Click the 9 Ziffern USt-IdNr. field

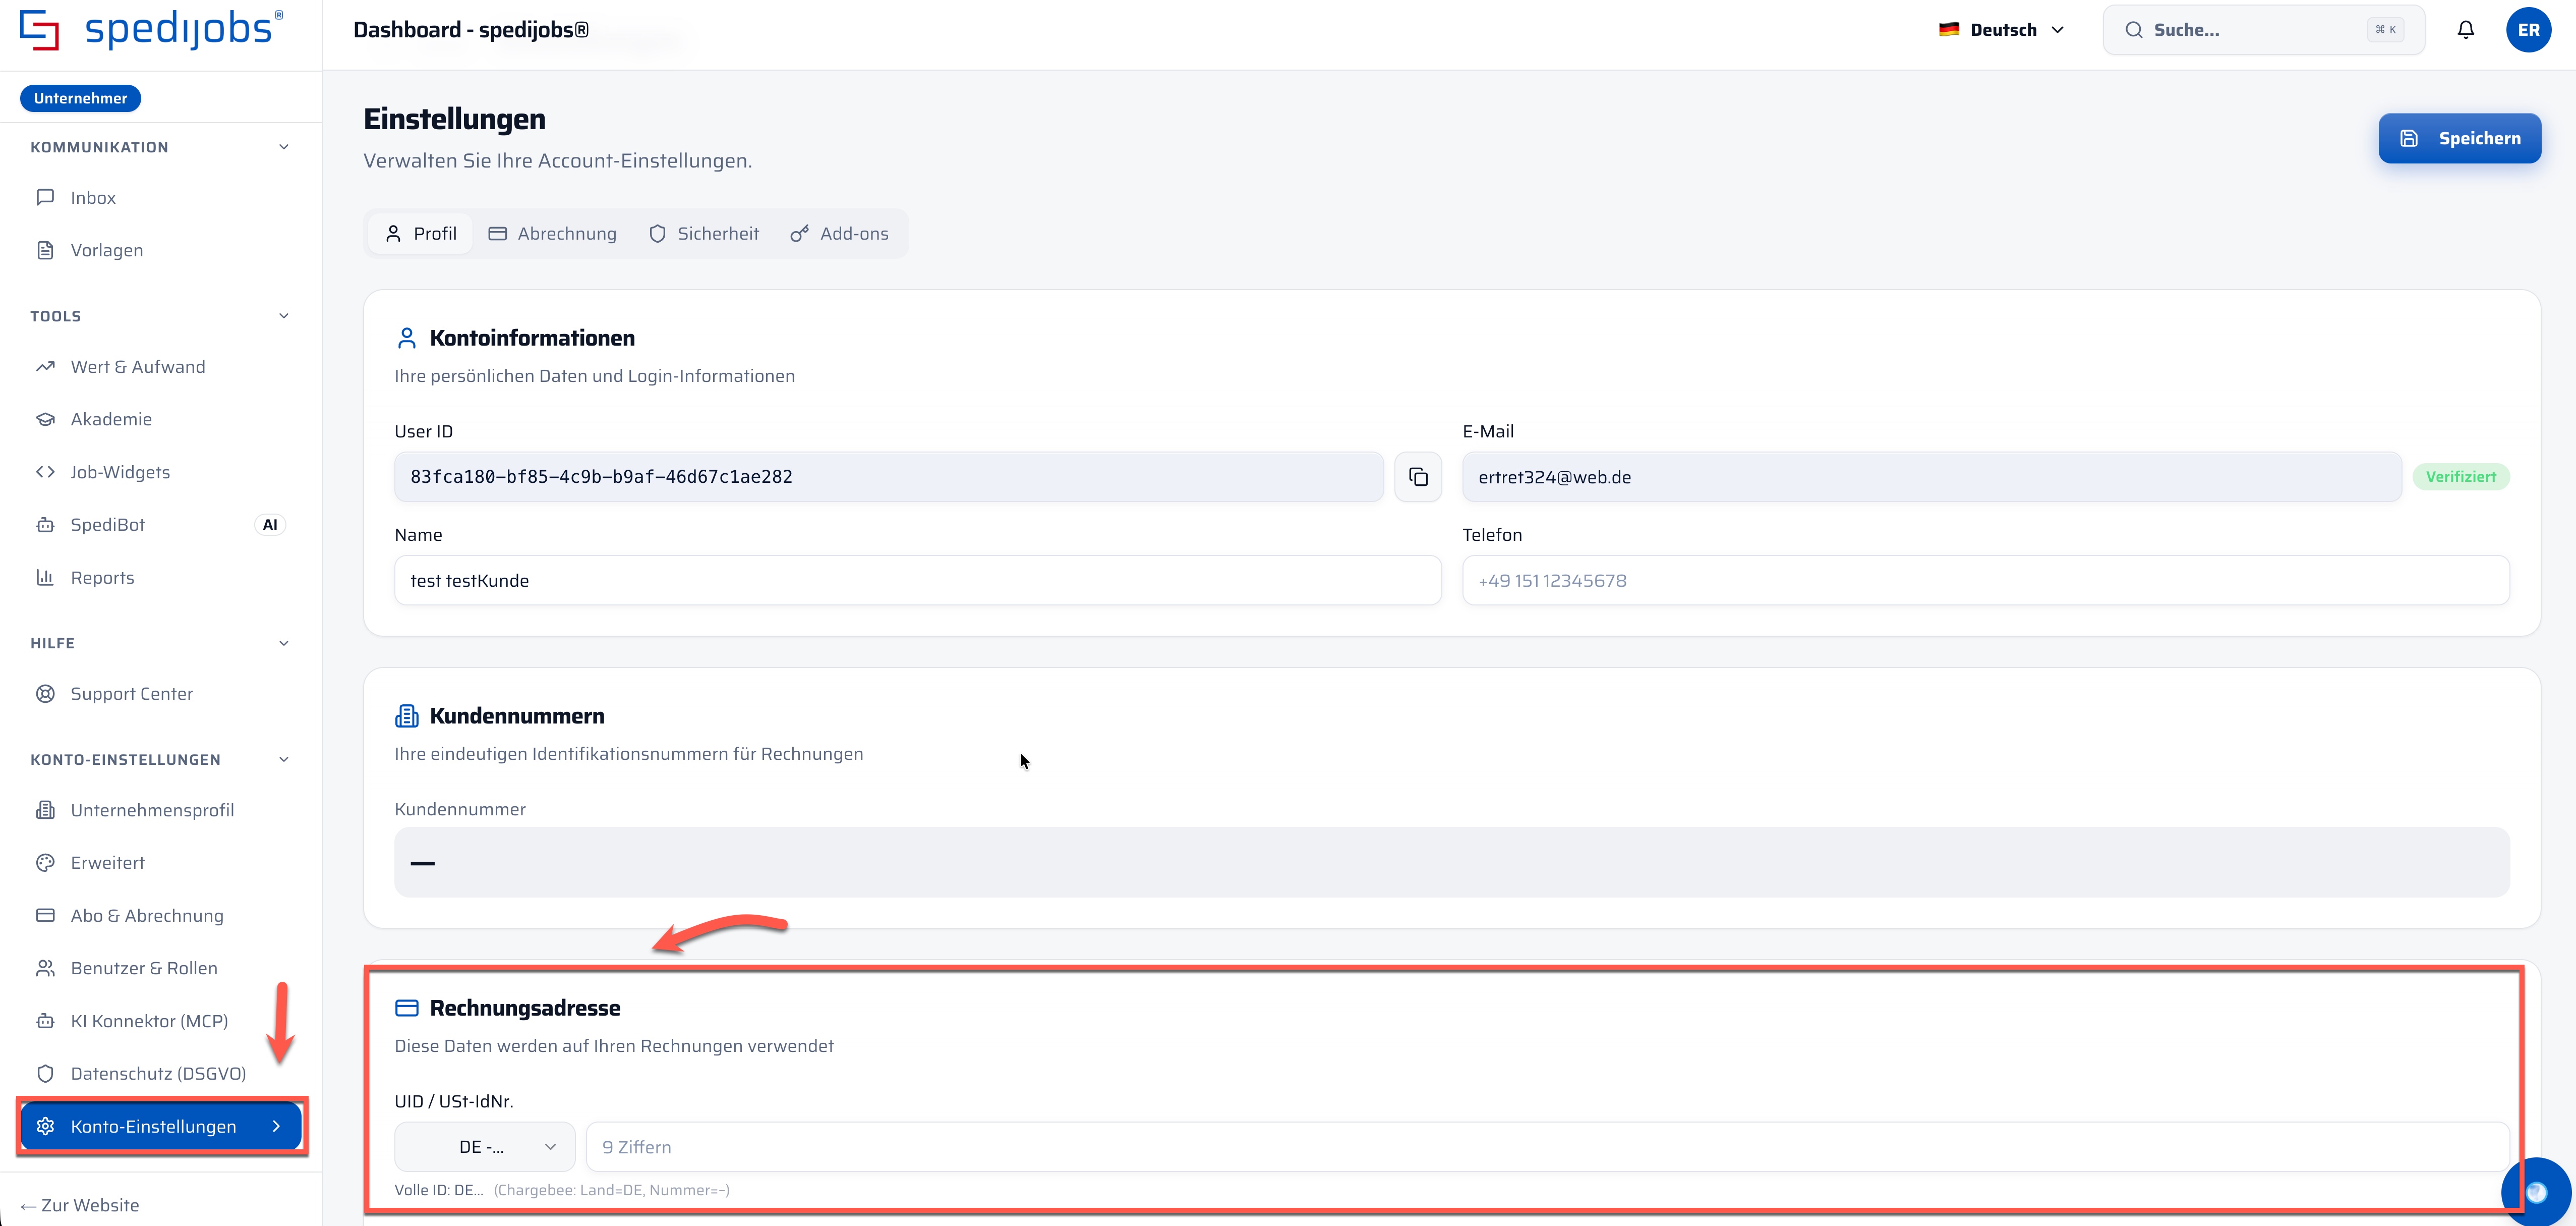(1547, 1147)
